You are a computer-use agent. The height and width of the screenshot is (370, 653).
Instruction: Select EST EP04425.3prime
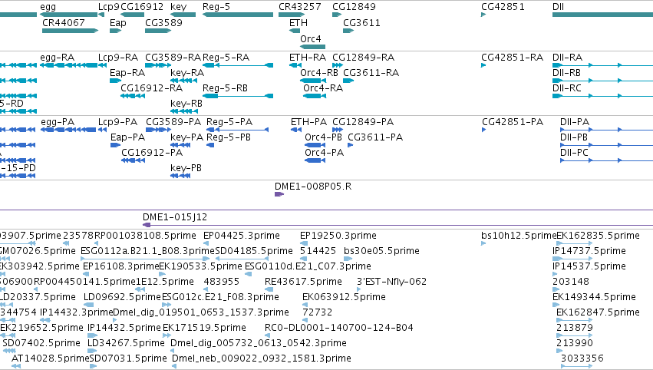242,236
